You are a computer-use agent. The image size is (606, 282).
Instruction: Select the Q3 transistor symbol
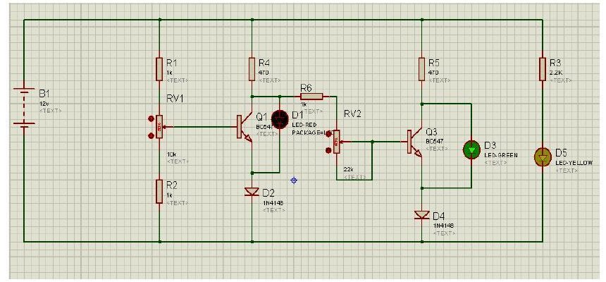pyautogui.click(x=414, y=143)
